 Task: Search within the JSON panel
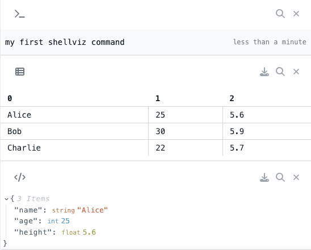click(x=280, y=177)
